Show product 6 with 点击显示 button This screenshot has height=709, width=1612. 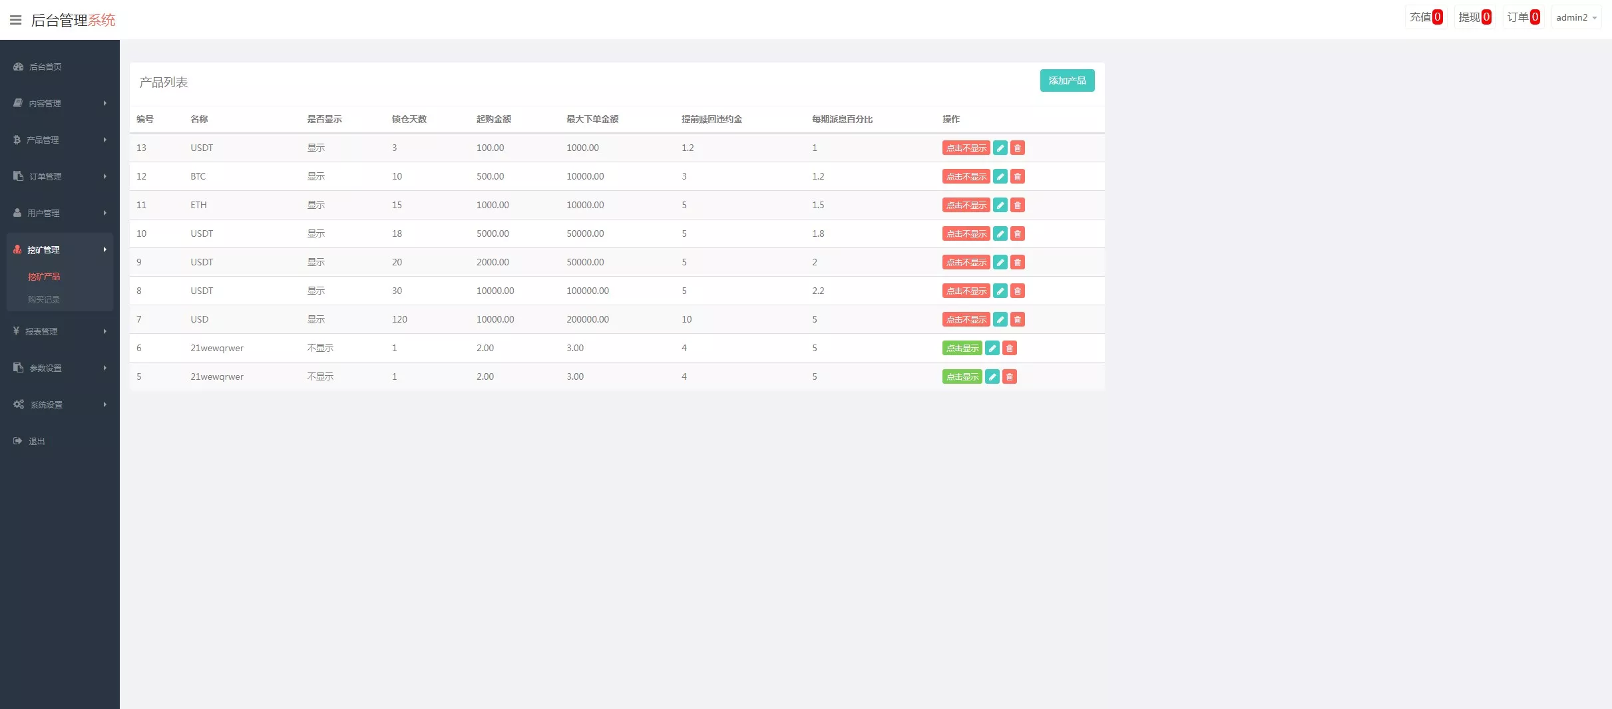(962, 348)
